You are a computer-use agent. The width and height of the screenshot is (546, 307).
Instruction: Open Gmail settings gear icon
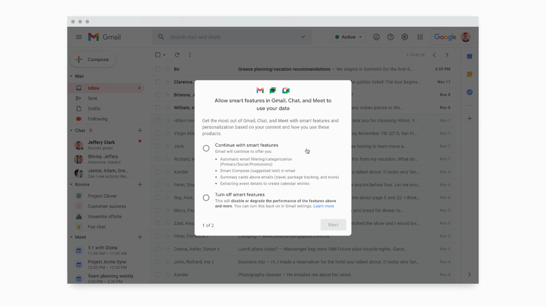[x=405, y=37]
